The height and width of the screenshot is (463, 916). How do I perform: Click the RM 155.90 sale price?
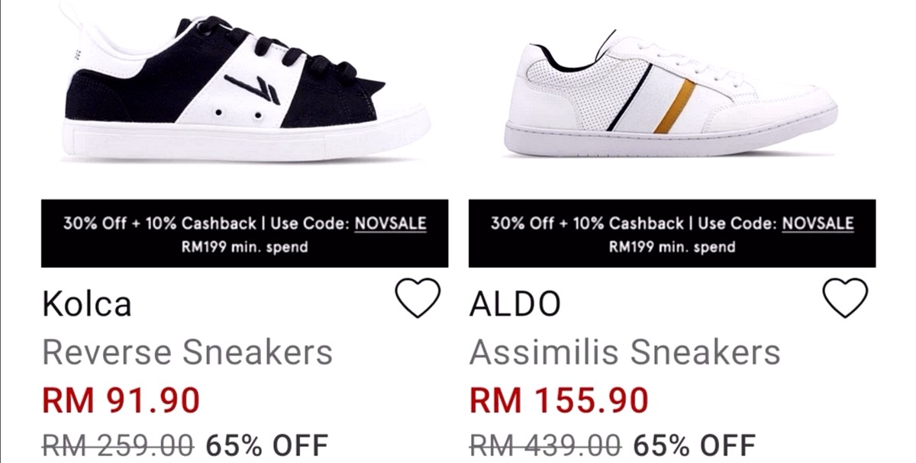[x=559, y=400]
